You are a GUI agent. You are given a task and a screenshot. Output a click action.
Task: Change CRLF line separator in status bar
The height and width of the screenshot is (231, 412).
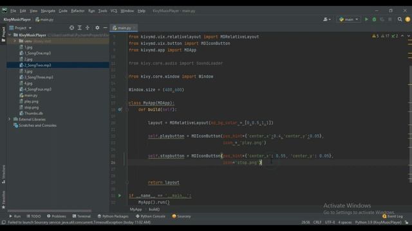point(317,222)
